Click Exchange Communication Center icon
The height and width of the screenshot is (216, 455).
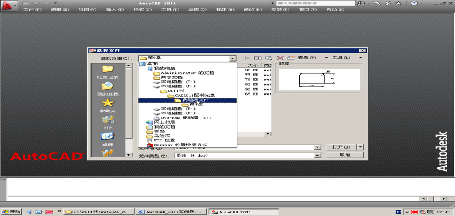(388, 3)
